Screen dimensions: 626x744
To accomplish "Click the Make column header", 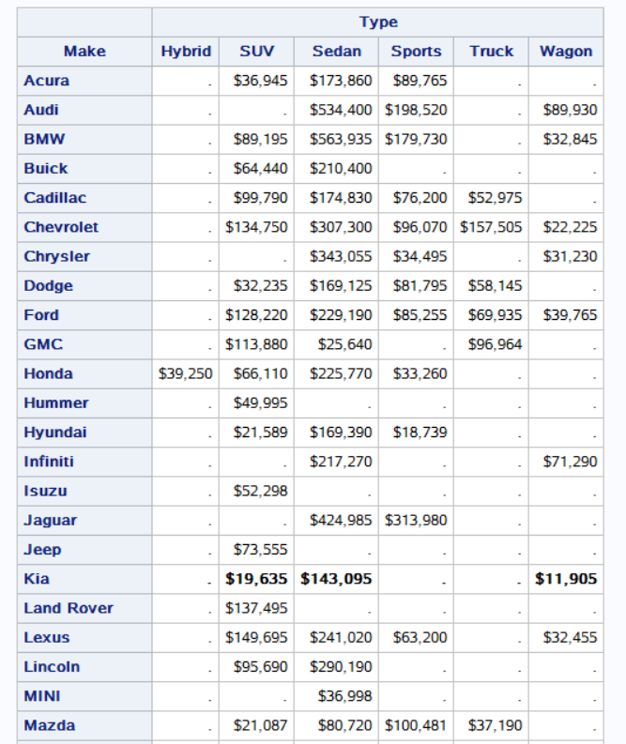I will coord(84,51).
